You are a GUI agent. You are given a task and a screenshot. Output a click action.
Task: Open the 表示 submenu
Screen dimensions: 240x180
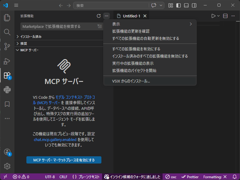pyautogui.click(x=150, y=24)
